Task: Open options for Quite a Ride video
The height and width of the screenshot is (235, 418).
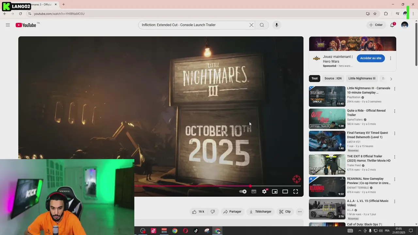Action: 394,111
